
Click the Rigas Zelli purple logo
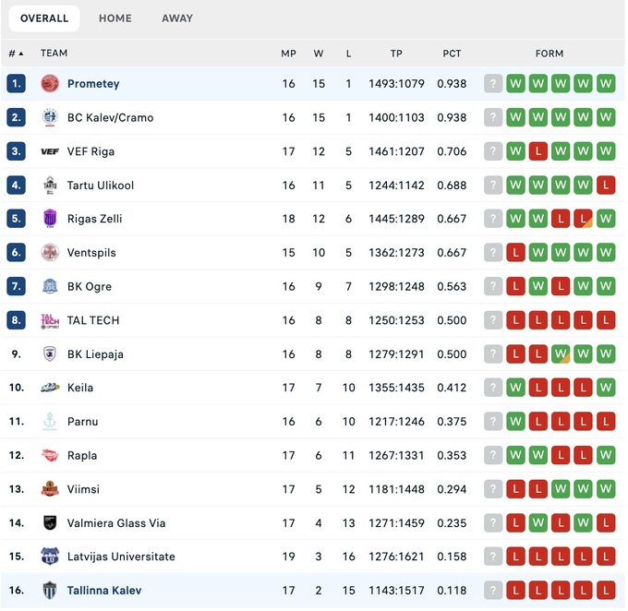coord(50,219)
